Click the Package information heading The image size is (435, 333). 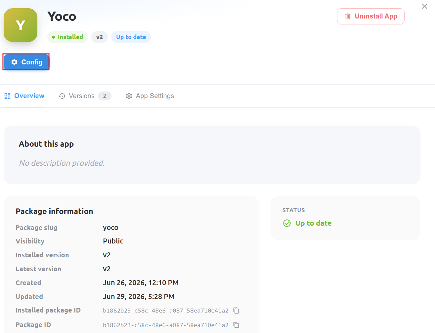pyautogui.click(x=54, y=211)
